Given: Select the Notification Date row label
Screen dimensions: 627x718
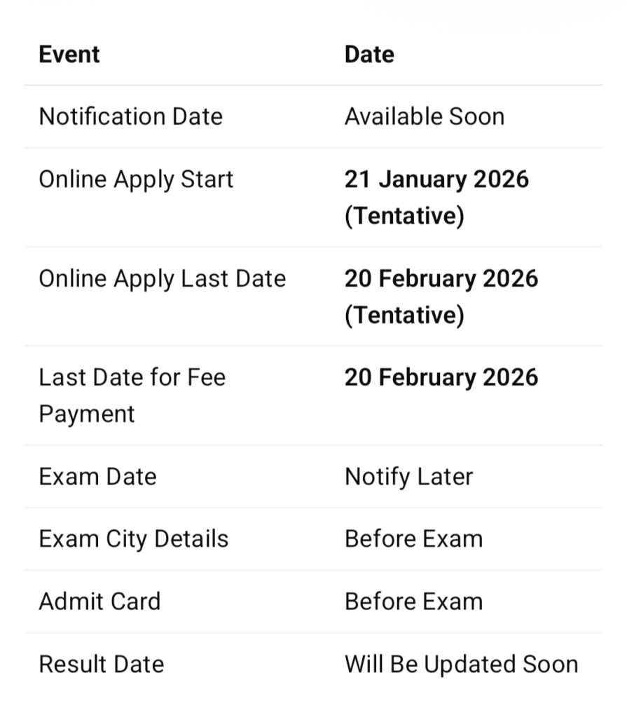Looking at the screenshot, I should [x=130, y=116].
